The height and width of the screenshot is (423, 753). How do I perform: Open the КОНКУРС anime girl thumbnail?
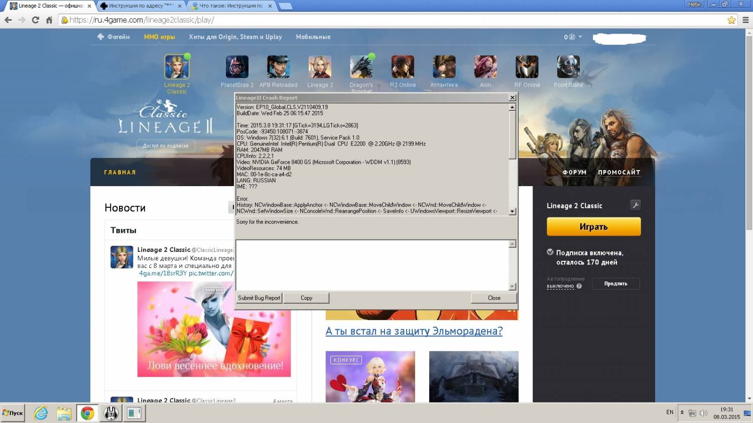370,376
